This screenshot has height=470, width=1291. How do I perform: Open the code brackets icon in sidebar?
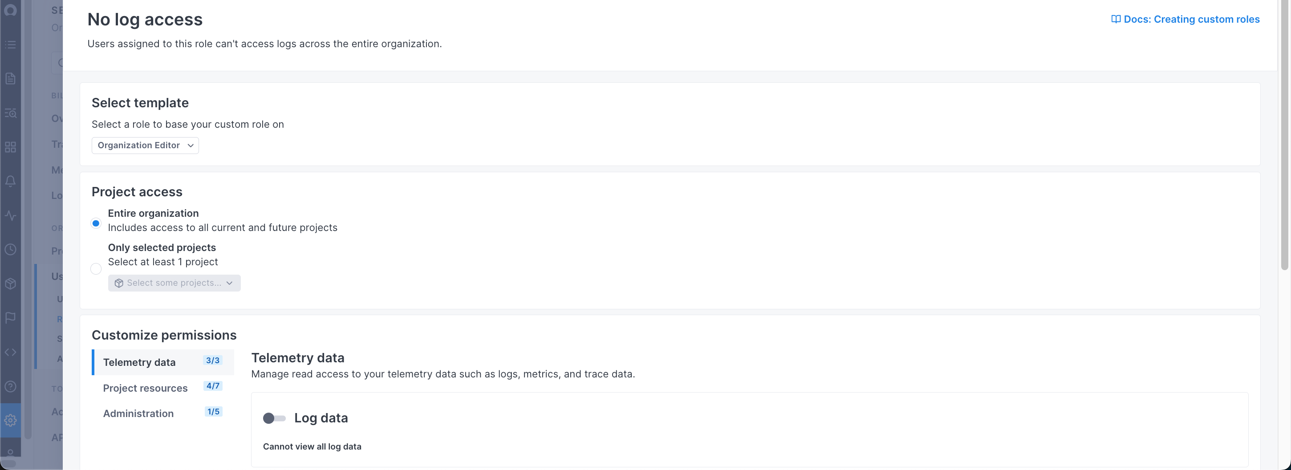click(10, 352)
